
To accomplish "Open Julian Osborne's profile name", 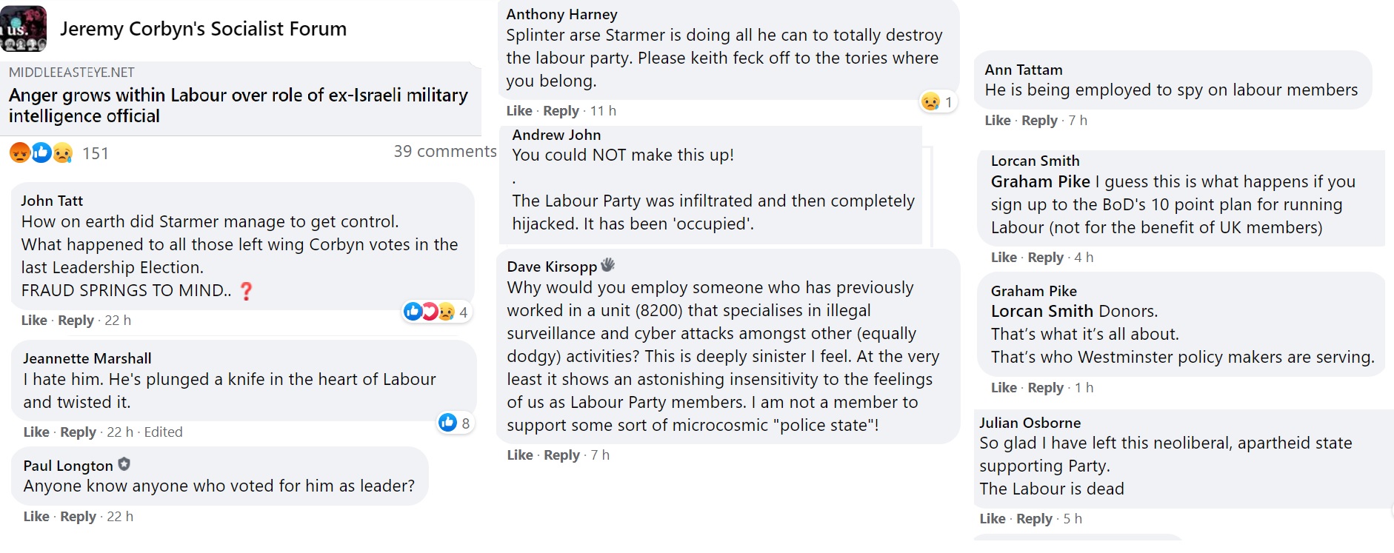I will click(1030, 423).
